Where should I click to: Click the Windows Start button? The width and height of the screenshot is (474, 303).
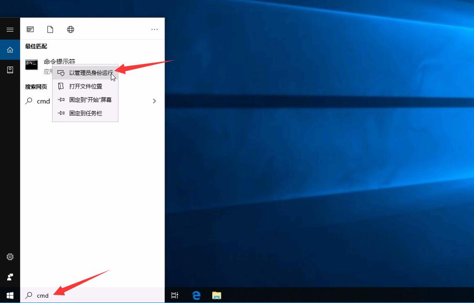(x=10, y=295)
